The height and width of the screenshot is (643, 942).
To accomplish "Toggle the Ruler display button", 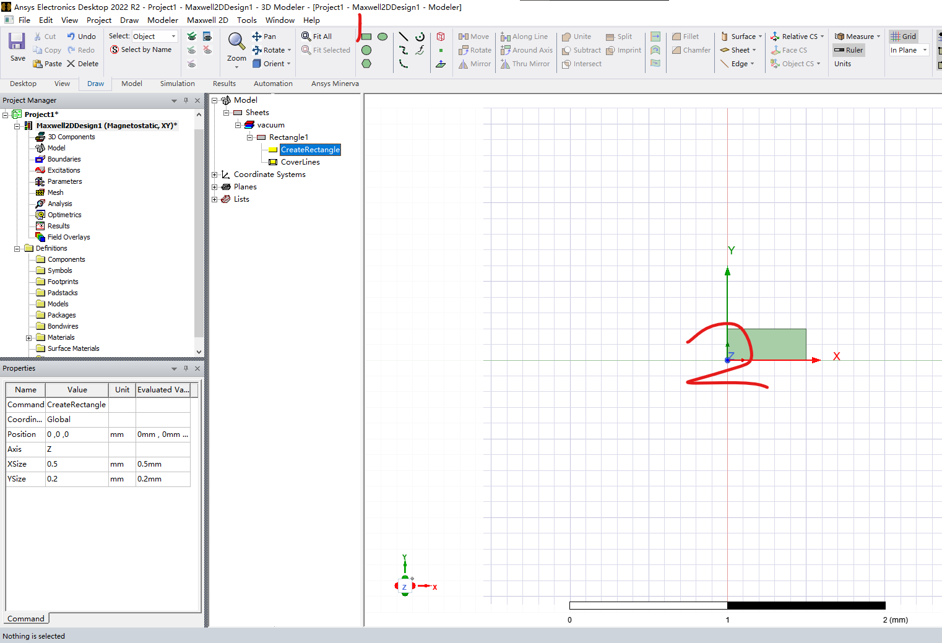I will 849,50.
